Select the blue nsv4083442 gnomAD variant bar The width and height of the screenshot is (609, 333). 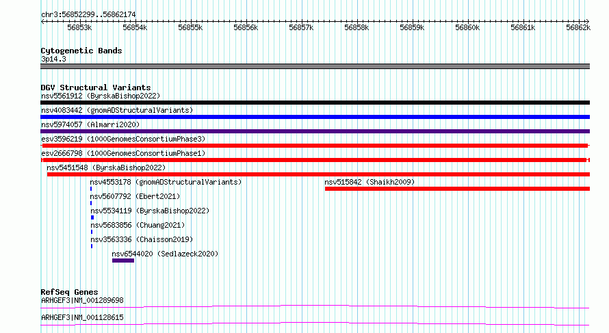pos(315,117)
